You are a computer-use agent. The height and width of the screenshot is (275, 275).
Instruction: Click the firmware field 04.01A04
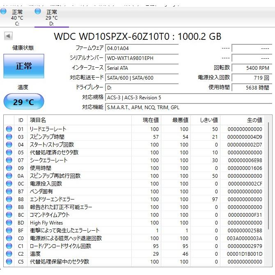[x=142, y=48]
